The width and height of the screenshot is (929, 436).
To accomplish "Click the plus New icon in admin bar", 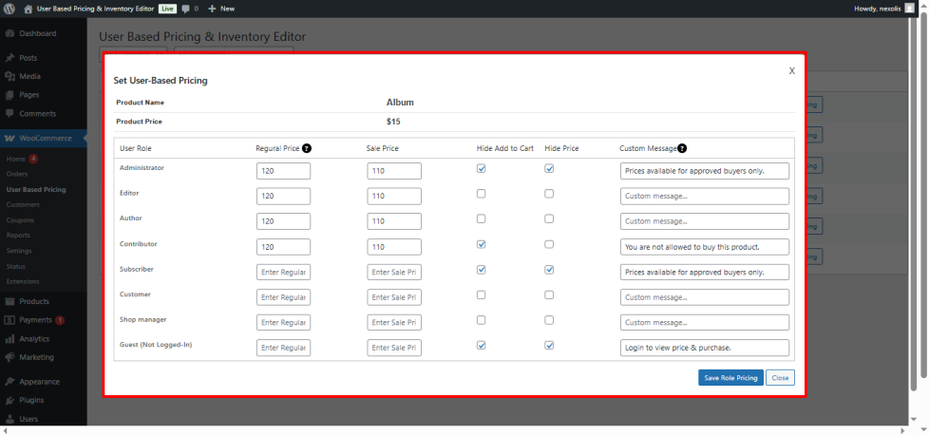I will [212, 9].
